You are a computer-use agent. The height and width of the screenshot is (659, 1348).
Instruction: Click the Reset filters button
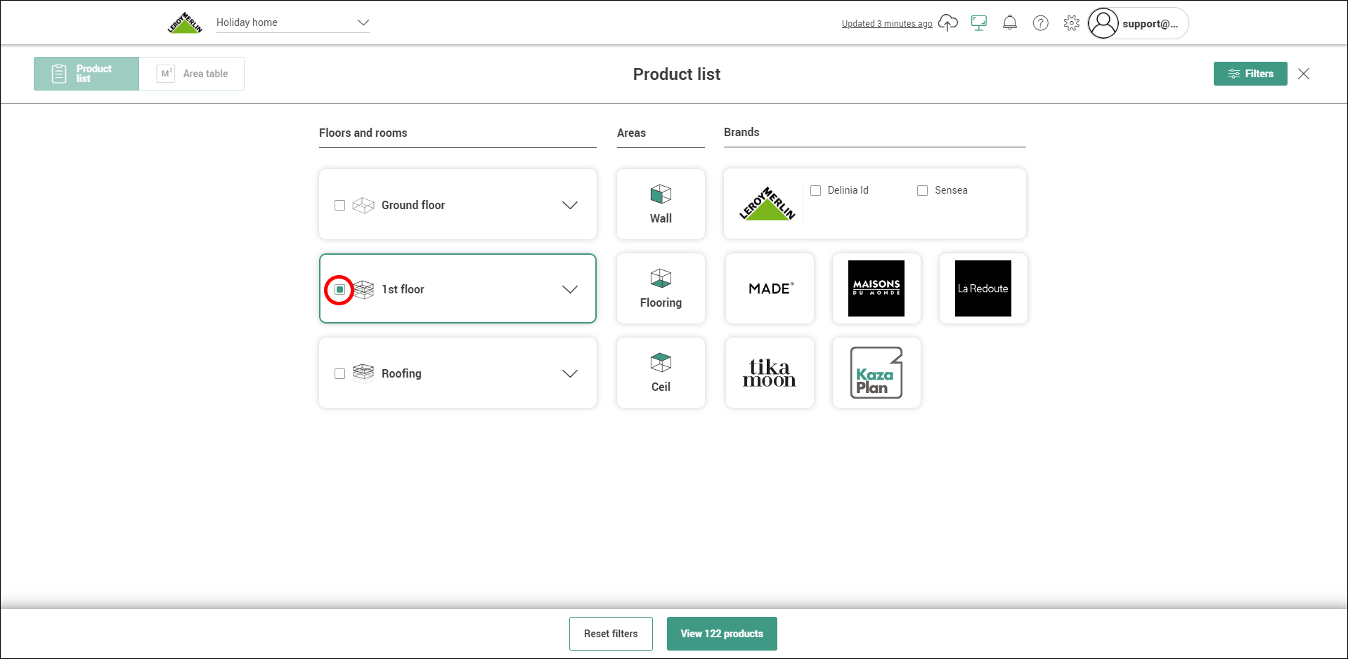611,634
